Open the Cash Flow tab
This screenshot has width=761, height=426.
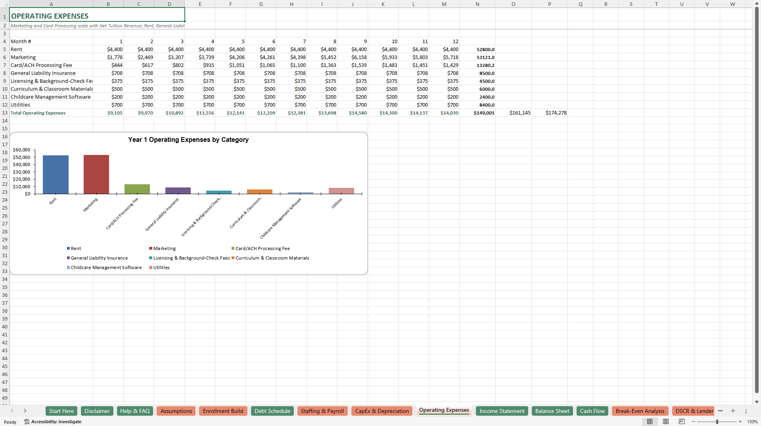[592, 411]
